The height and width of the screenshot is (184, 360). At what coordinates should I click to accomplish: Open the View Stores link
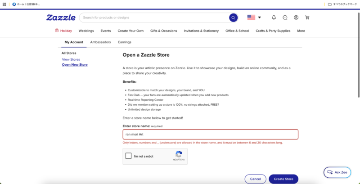(71, 59)
